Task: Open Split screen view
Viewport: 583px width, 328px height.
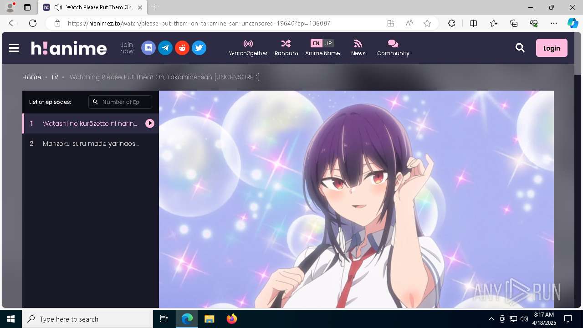Action: point(473,23)
